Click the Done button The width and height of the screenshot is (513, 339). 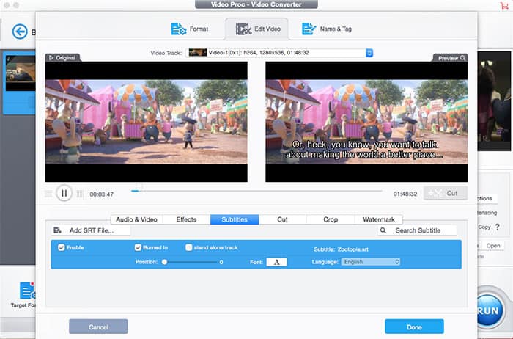[414, 327]
